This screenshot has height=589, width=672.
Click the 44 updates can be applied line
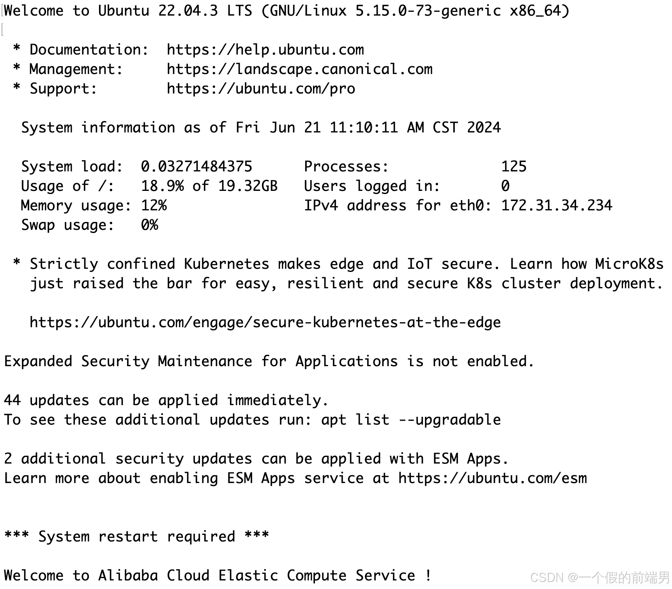tap(166, 400)
